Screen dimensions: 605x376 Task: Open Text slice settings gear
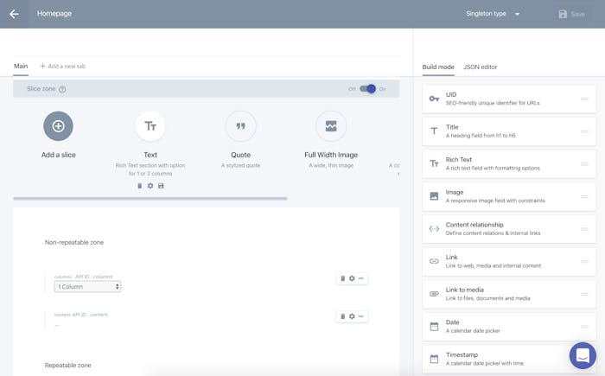coord(150,186)
